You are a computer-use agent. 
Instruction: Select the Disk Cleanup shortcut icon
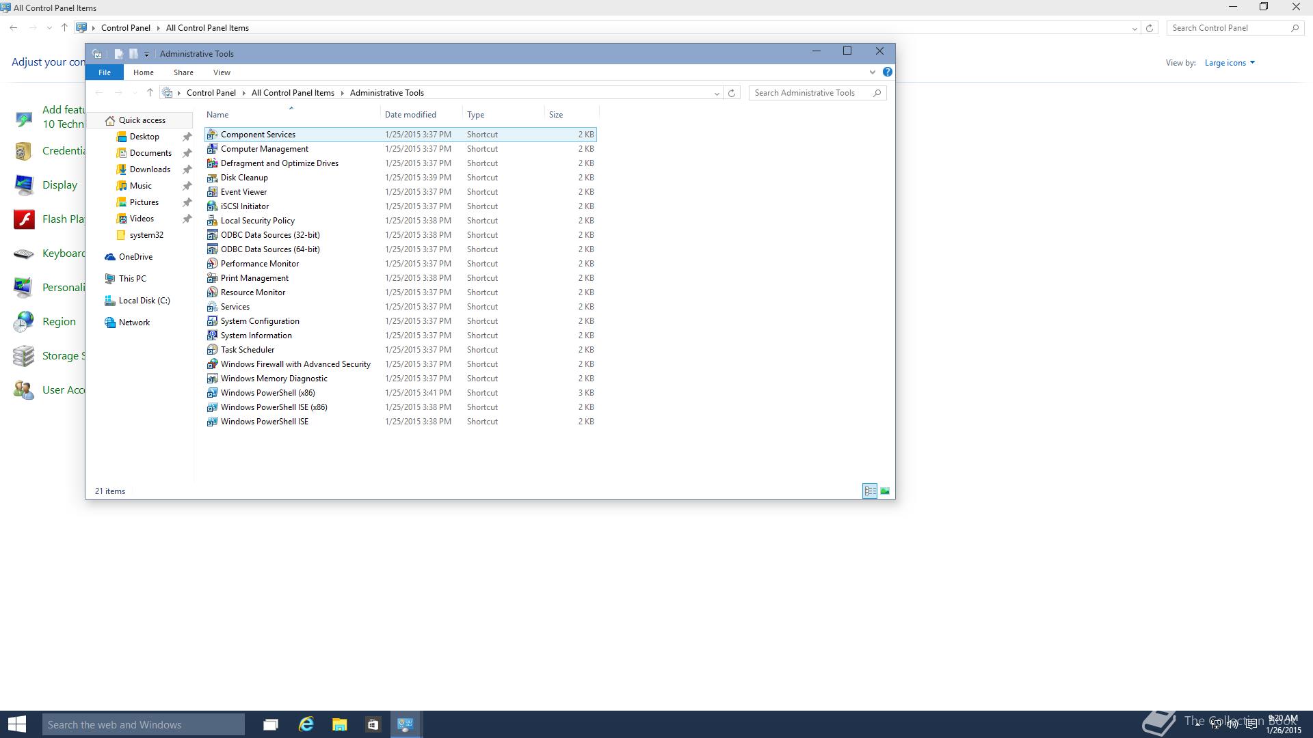coord(212,178)
